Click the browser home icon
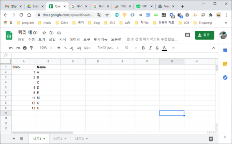The width and height of the screenshot is (232, 144). pos(29,15)
